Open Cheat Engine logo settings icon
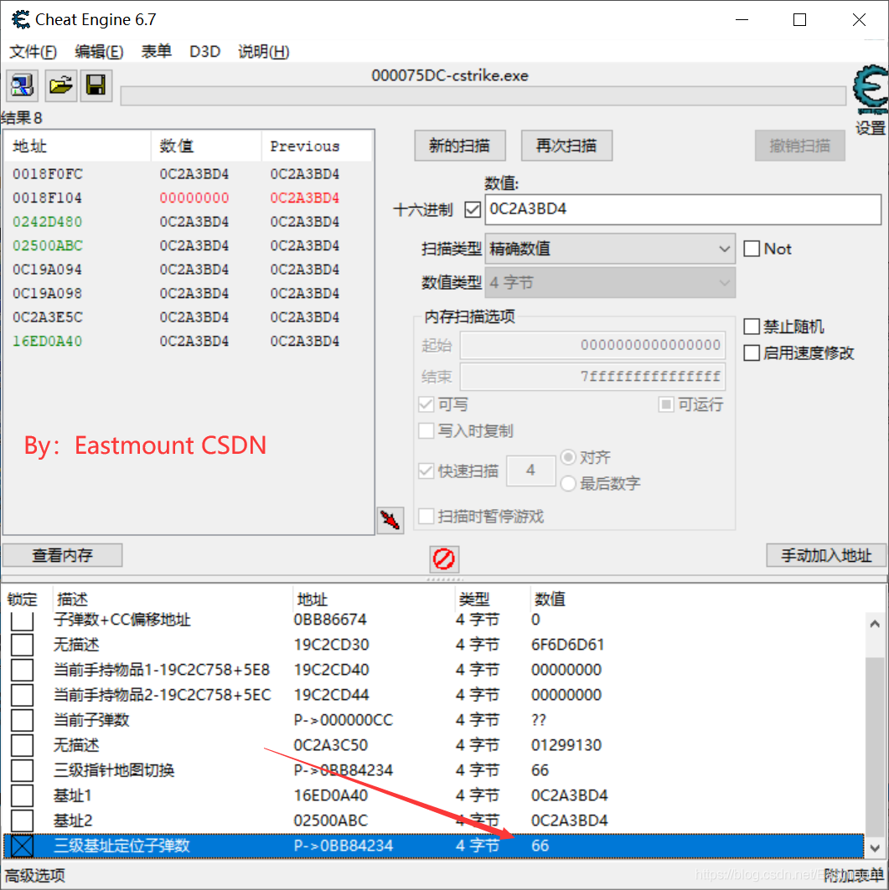The image size is (889, 890). click(871, 90)
